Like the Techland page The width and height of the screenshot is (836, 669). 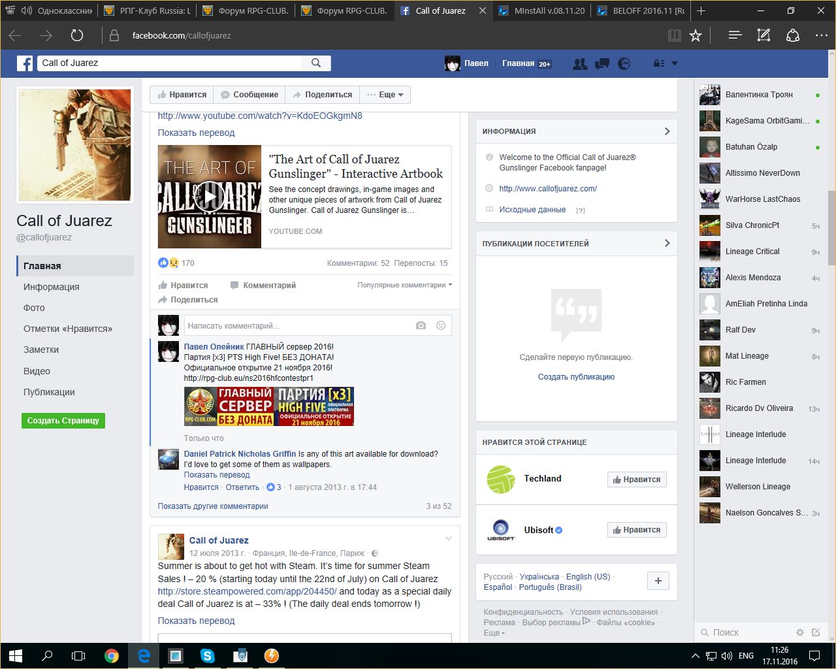(636, 480)
